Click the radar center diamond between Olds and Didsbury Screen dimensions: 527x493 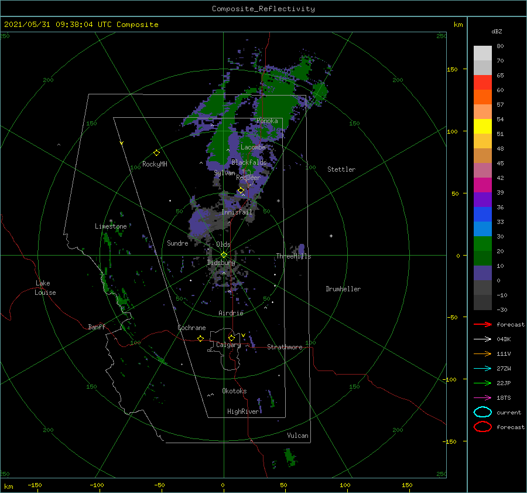[224, 255]
